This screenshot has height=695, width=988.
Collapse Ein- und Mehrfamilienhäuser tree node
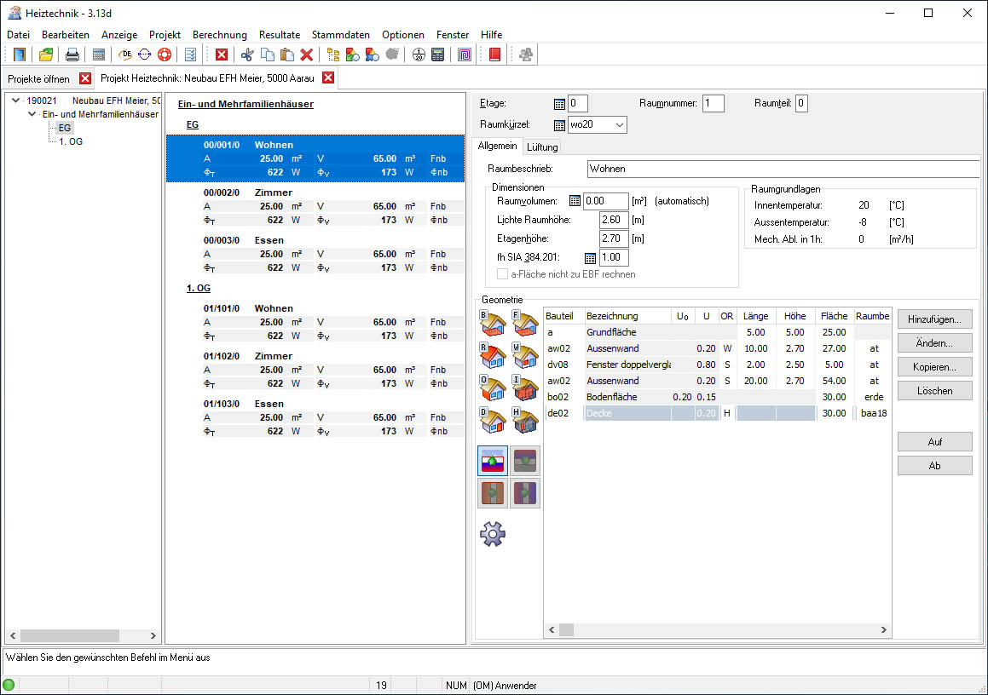[32, 115]
